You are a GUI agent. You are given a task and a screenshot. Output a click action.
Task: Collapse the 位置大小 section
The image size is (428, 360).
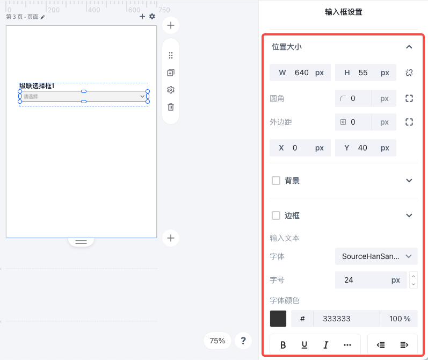409,47
